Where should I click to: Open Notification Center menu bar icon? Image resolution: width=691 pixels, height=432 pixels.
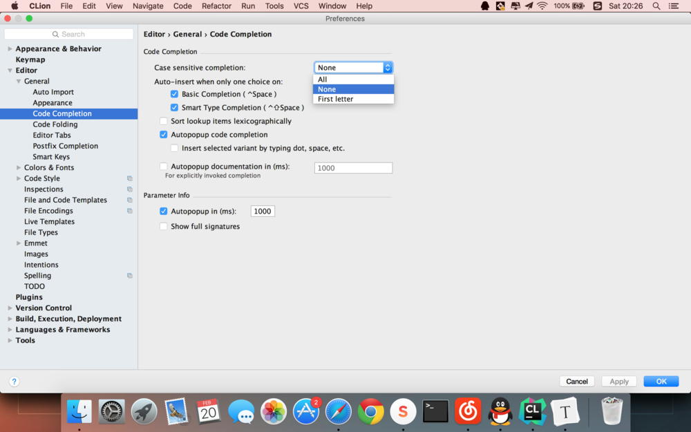pos(673,6)
